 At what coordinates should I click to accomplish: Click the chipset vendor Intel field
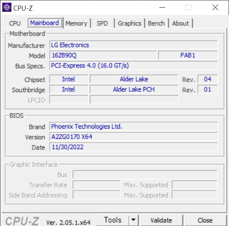pos(69,79)
